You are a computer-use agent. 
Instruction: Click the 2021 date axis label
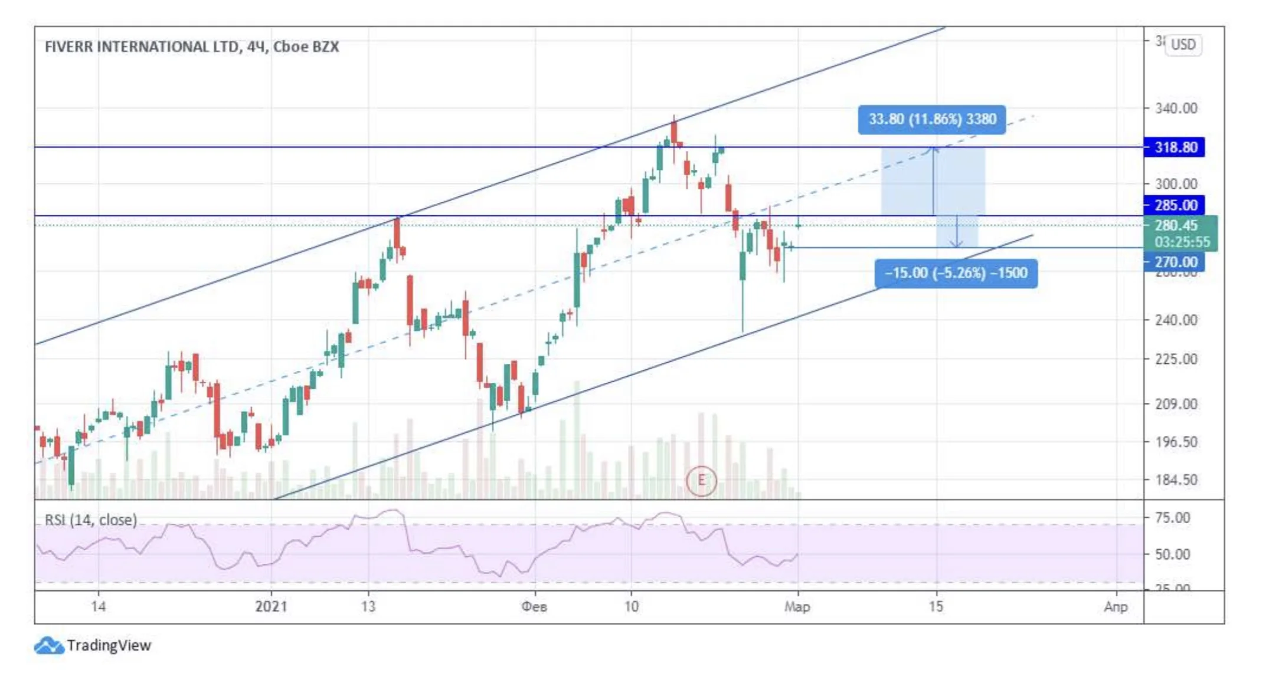(271, 606)
